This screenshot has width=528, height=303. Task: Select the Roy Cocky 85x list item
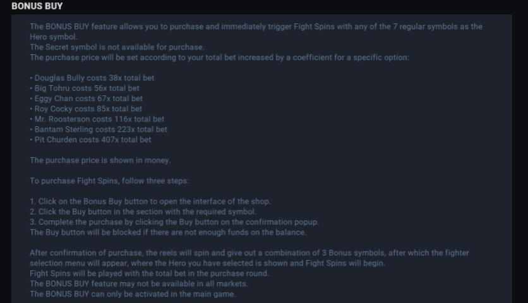(86, 109)
